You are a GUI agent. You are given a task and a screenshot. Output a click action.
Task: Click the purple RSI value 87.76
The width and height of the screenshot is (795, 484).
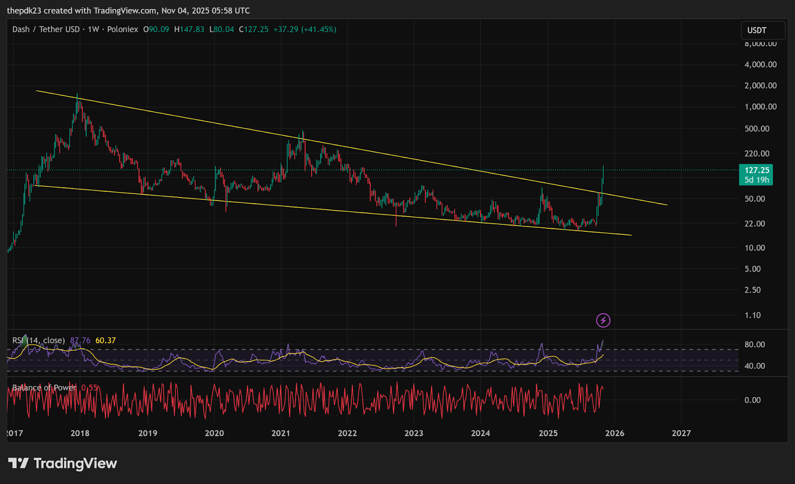[x=80, y=340]
